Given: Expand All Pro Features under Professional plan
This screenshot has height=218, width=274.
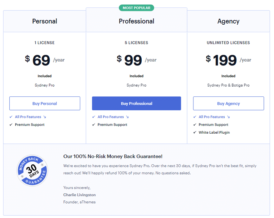Looking at the screenshot, I should coord(111,117).
